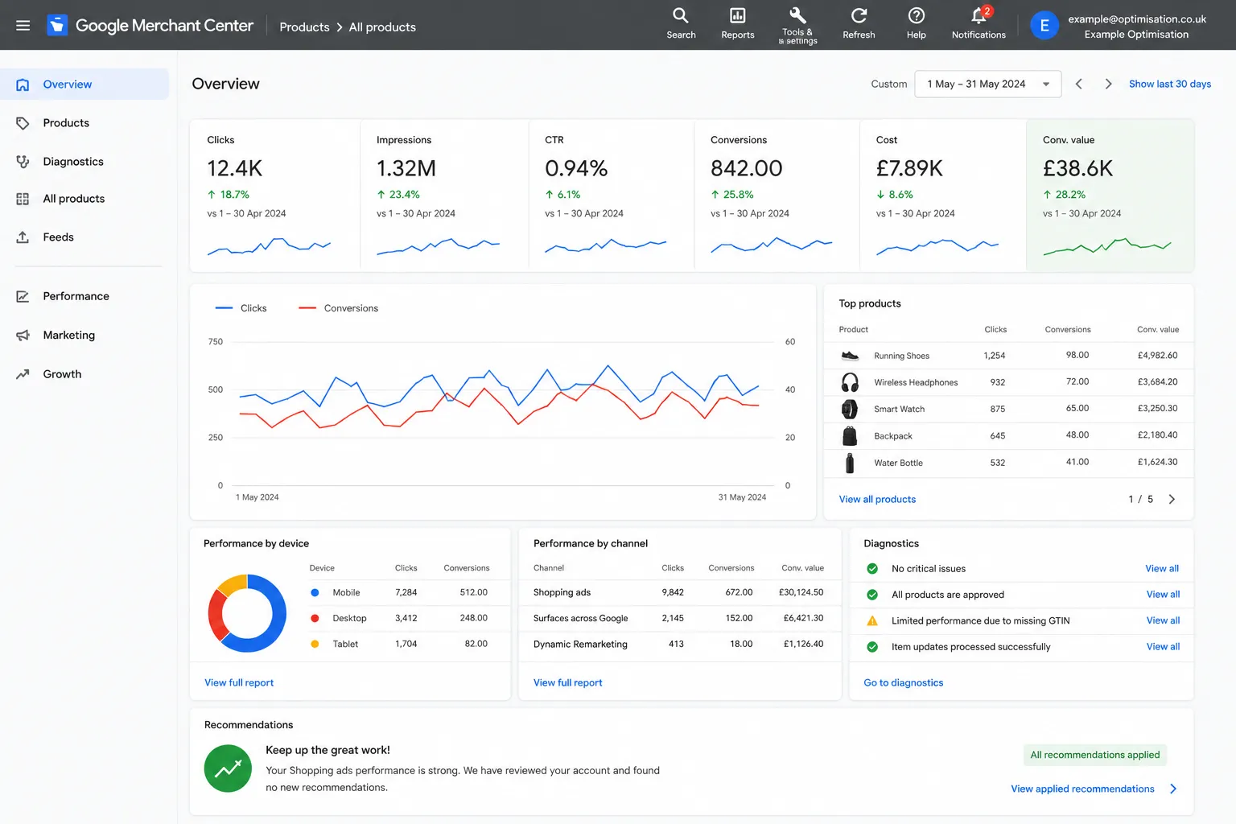Click Show last 30 days link
This screenshot has height=824, width=1236.
click(x=1170, y=84)
